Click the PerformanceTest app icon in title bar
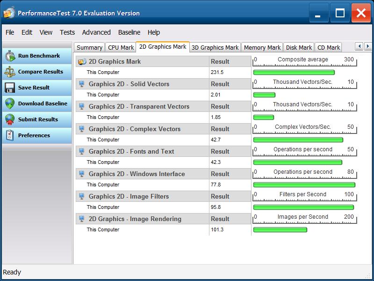 [x=9, y=13]
